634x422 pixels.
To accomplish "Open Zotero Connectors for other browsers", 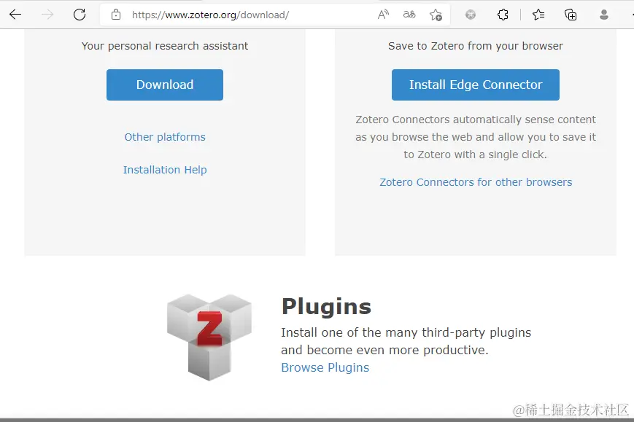I will point(476,182).
